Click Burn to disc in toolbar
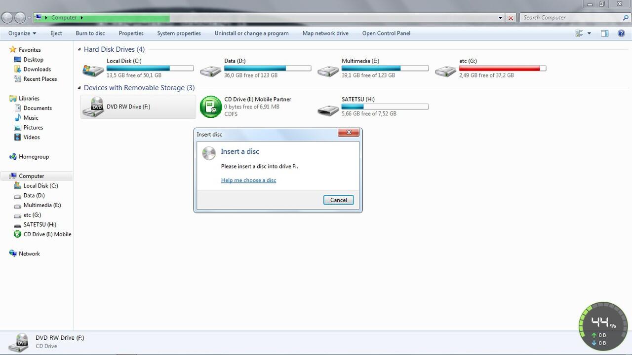The image size is (632, 355). coord(90,33)
